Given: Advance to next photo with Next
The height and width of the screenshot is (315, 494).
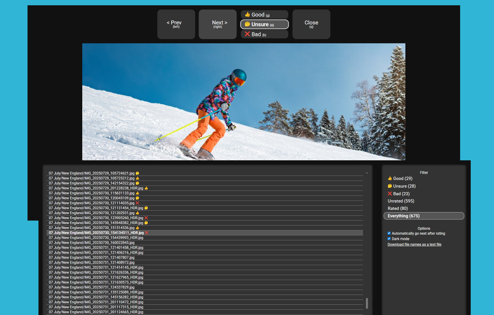Looking at the screenshot, I should 218,24.
